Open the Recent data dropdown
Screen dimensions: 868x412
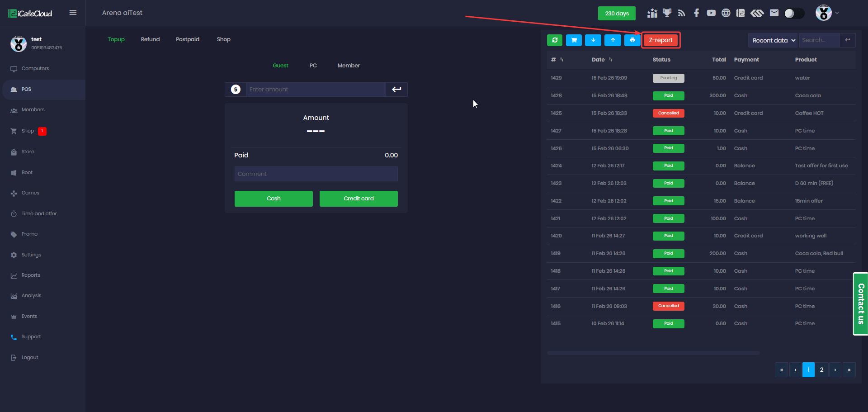point(773,40)
